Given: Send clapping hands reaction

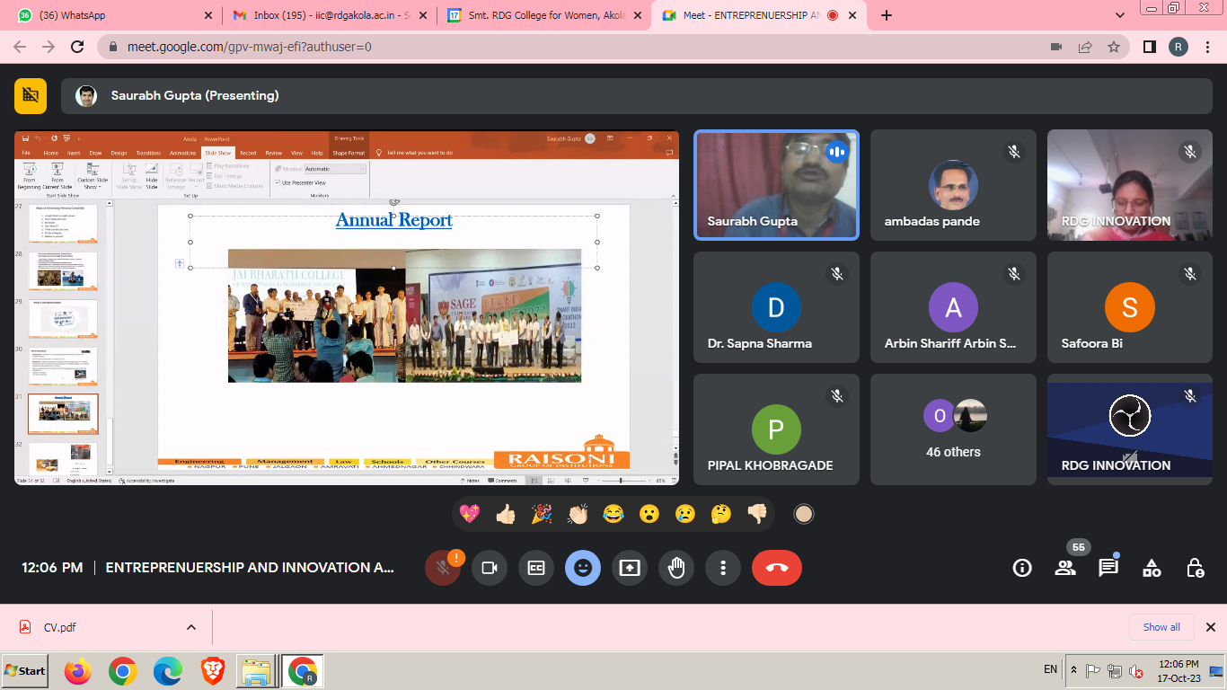Looking at the screenshot, I should [x=578, y=514].
